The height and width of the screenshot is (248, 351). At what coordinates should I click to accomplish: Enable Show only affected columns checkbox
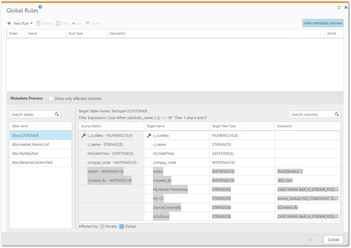pos(51,98)
